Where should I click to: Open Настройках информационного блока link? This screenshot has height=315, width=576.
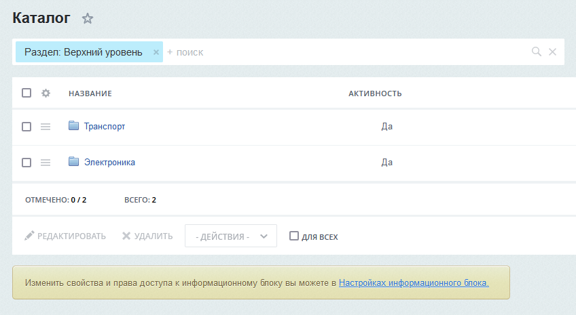pyautogui.click(x=414, y=282)
